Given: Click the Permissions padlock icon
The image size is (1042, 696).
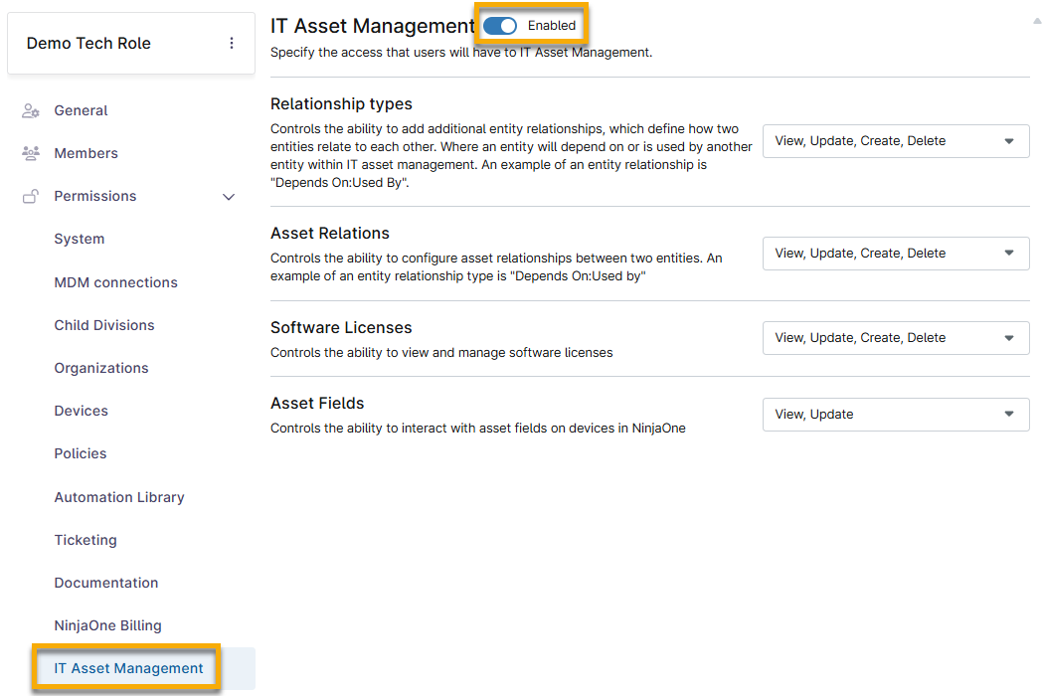Looking at the screenshot, I should [x=31, y=196].
